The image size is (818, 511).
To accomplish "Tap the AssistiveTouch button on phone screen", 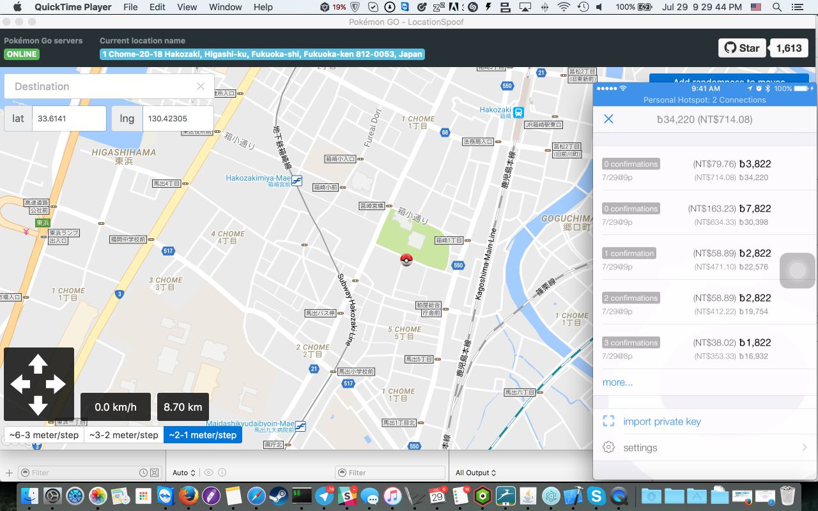I will 797,271.
